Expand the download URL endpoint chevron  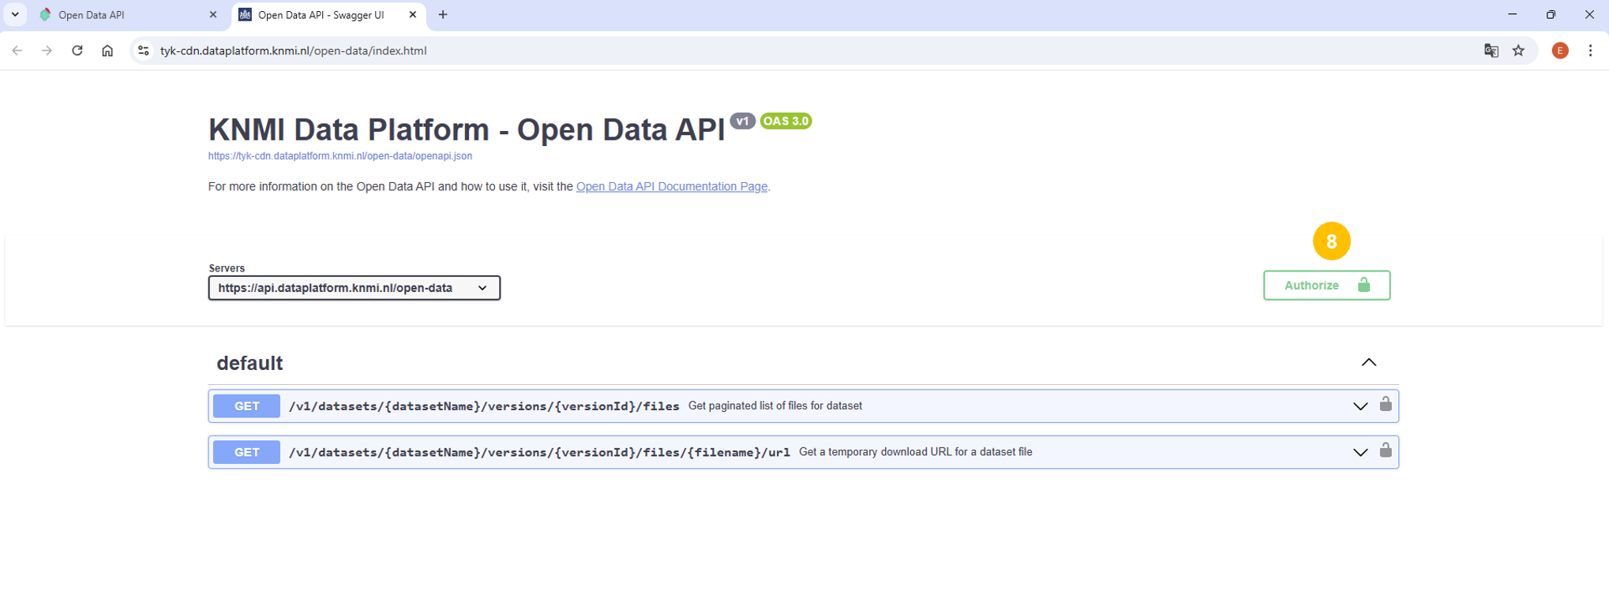1360,453
